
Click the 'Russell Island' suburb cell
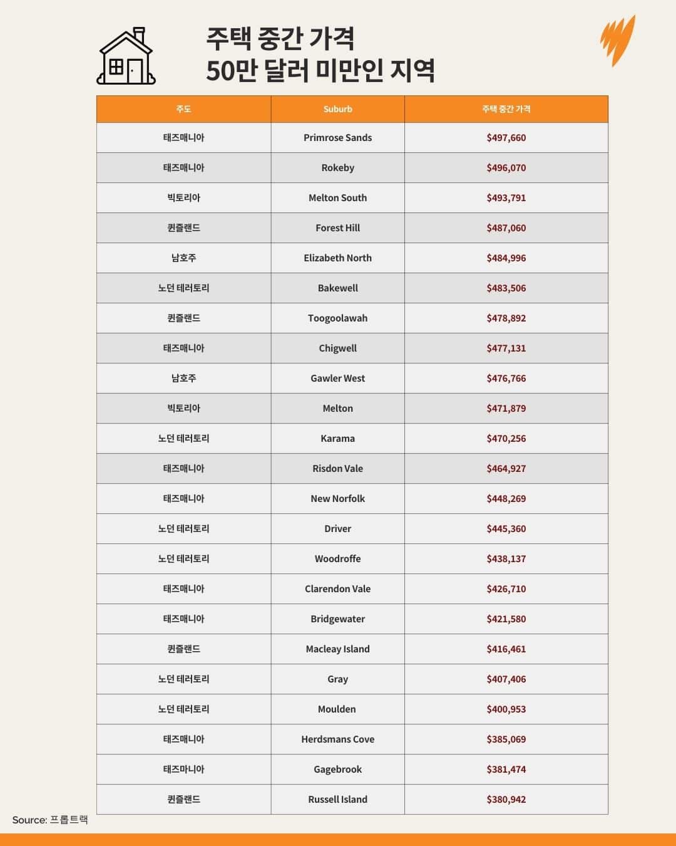[337, 800]
